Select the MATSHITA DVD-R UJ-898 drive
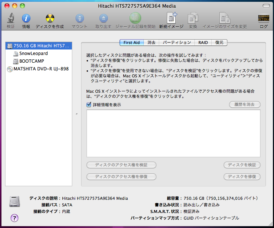The height and width of the screenshot is (228, 274). click(39, 69)
